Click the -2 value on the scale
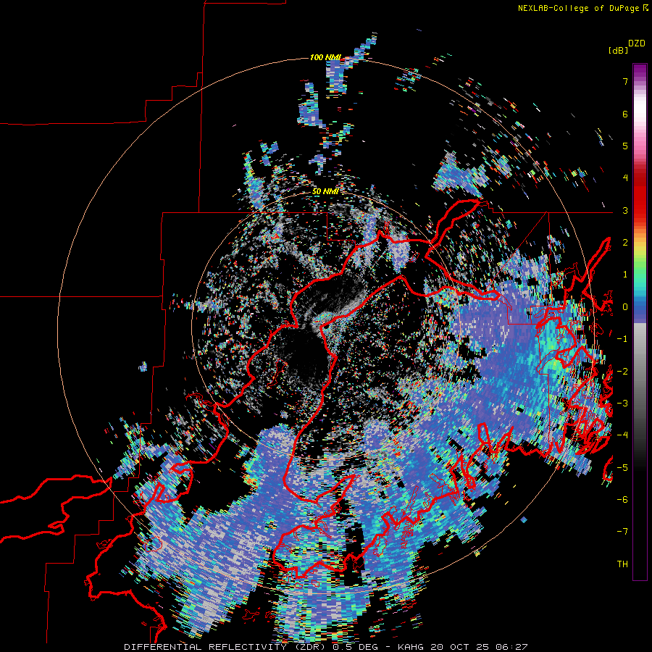The height and width of the screenshot is (652, 652). click(622, 371)
